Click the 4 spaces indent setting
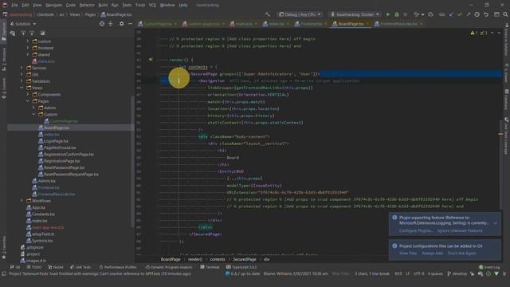This screenshot has width=510, height=287. point(435,274)
